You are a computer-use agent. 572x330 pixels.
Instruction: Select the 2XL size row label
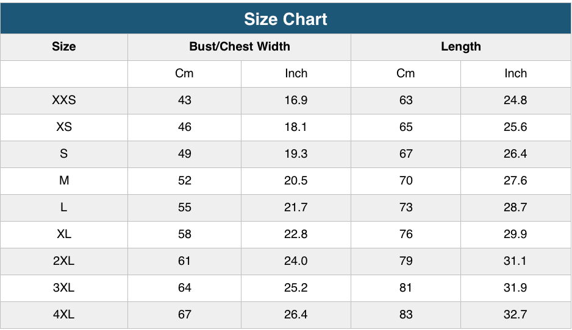click(x=64, y=261)
